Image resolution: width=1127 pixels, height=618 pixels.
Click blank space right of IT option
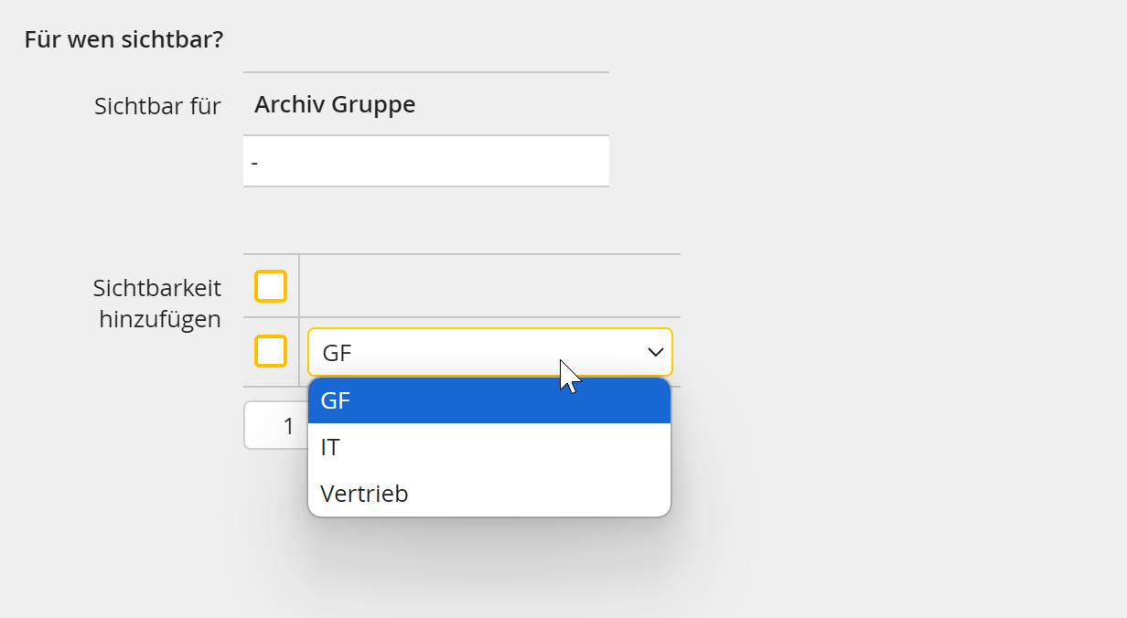click(x=505, y=447)
